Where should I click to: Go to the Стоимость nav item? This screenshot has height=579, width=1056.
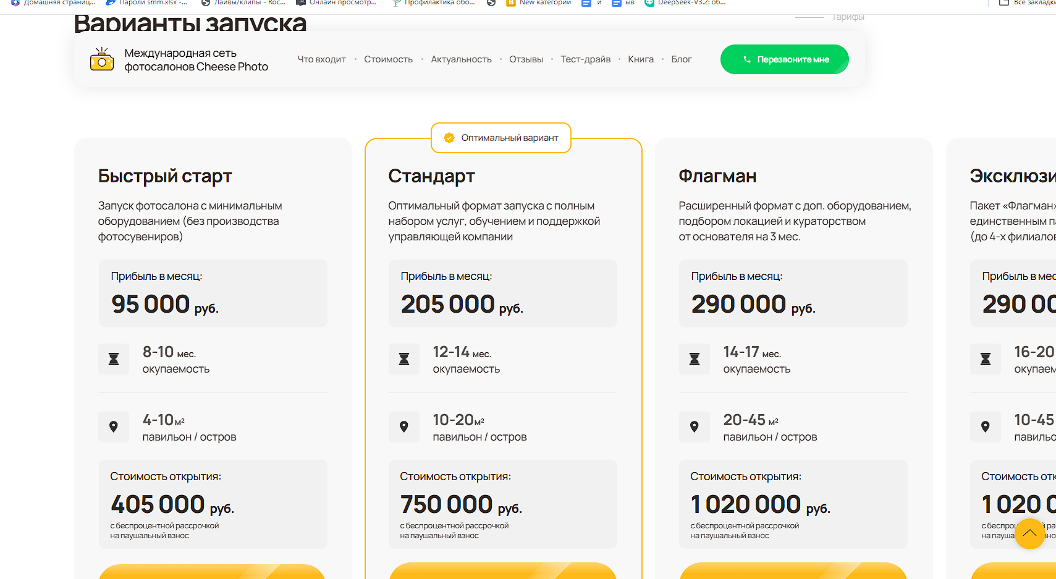388,59
